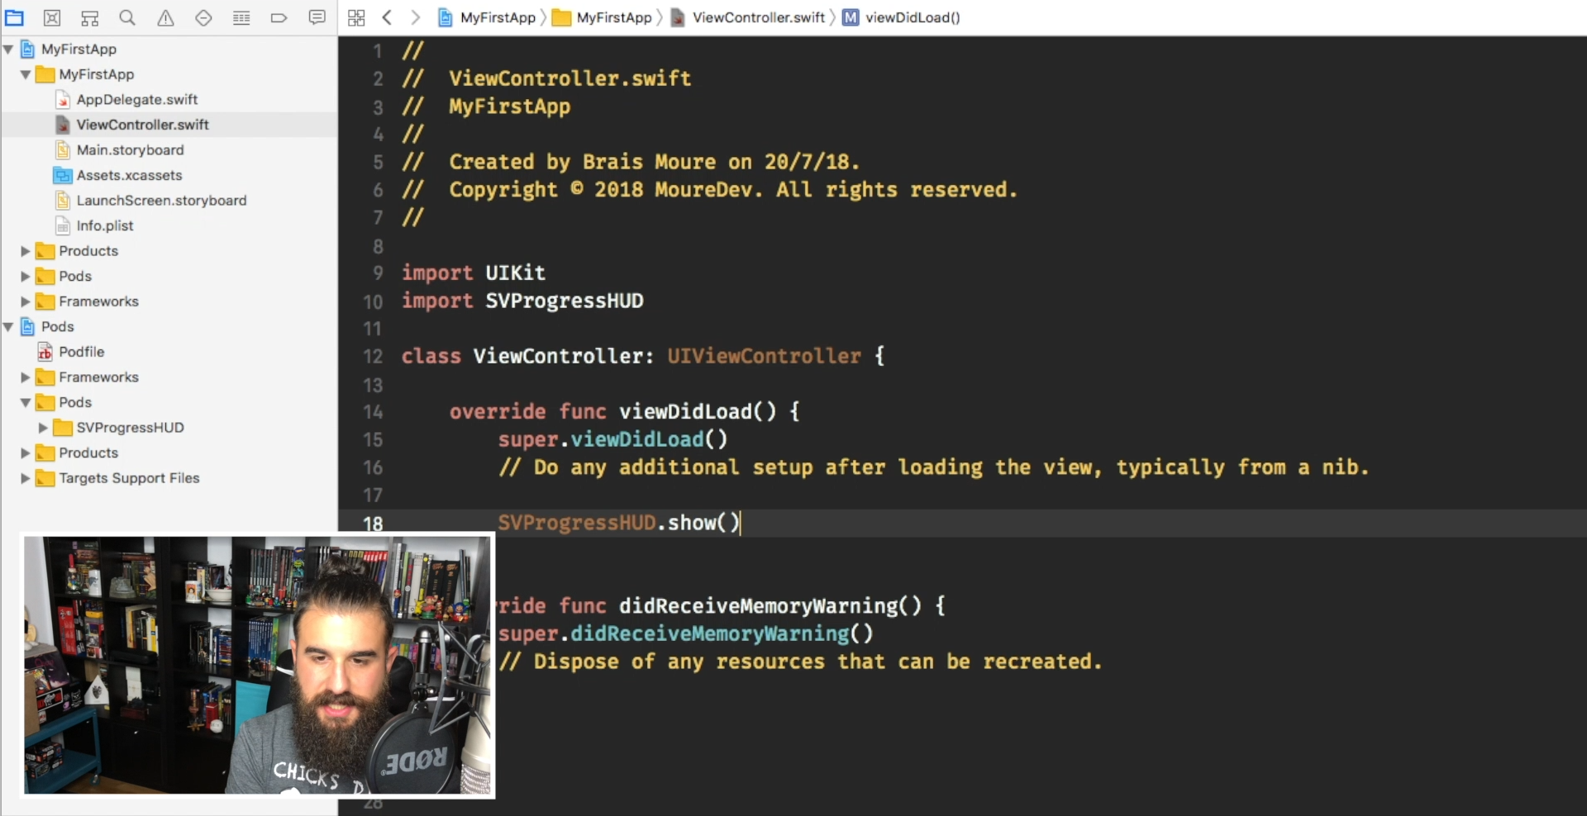The image size is (1587, 816).
Task: Open the Symbol navigator icon
Action: (89, 17)
